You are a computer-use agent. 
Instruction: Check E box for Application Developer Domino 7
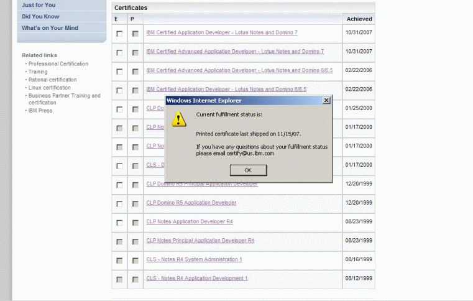(x=119, y=34)
